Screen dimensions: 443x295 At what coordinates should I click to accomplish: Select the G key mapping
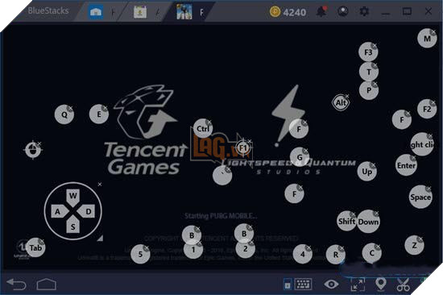click(300, 157)
